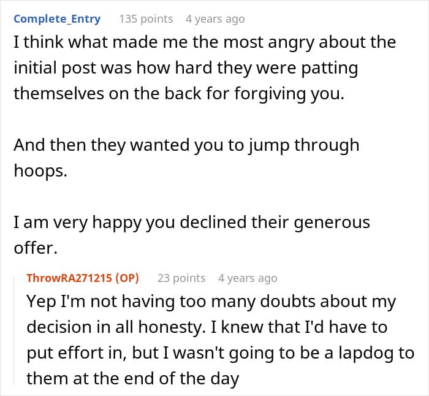
Task: Click the line starting "I think what made"
Action: click(x=205, y=42)
